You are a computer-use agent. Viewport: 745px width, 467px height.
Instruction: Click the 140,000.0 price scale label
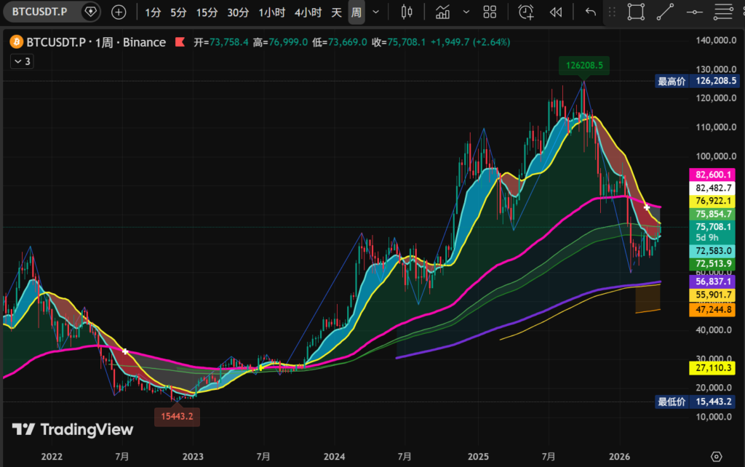(x=716, y=41)
